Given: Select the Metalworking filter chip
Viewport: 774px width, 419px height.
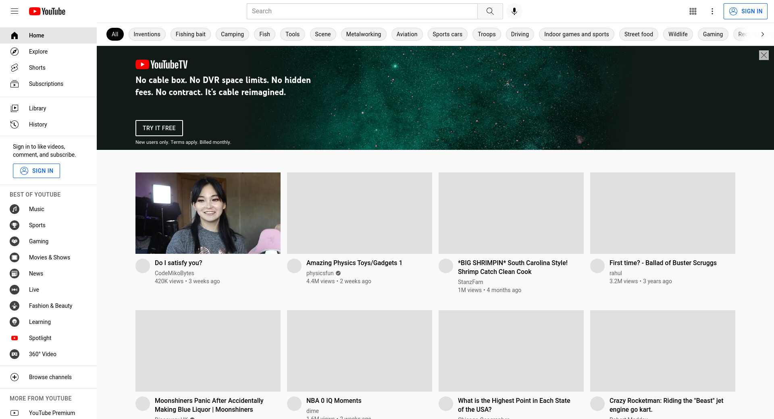Looking at the screenshot, I should point(364,34).
